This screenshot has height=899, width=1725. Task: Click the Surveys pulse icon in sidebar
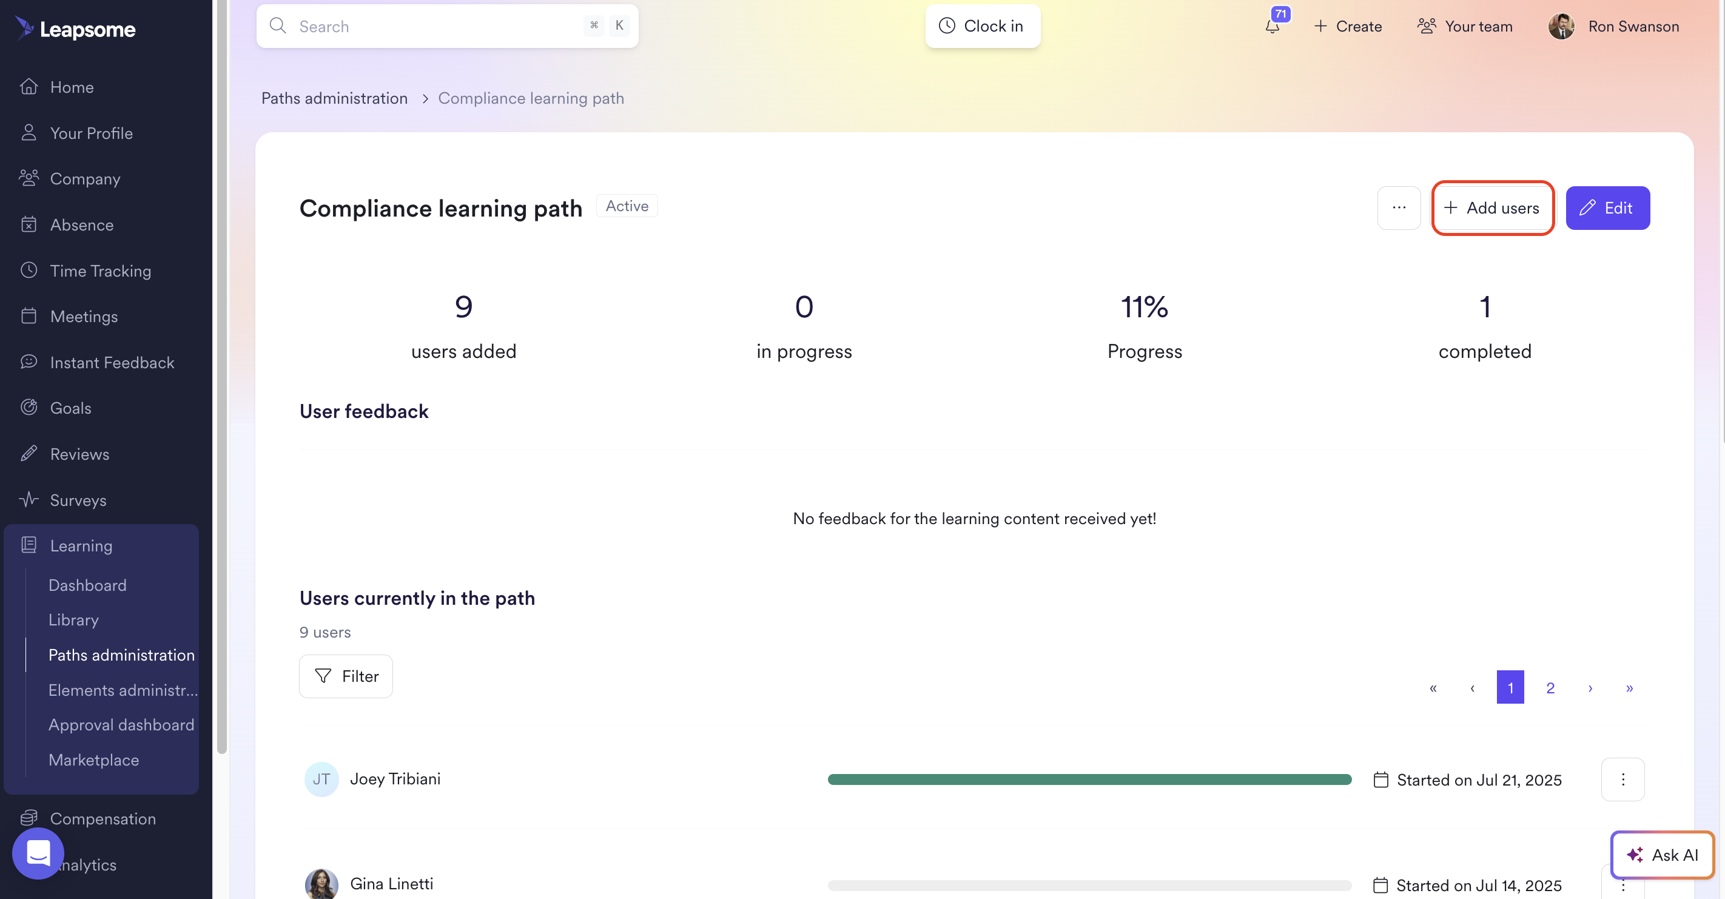[x=29, y=500]
